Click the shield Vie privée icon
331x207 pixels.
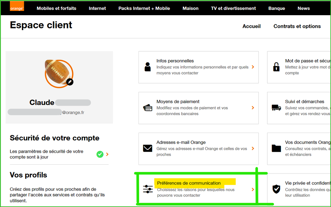276,189
